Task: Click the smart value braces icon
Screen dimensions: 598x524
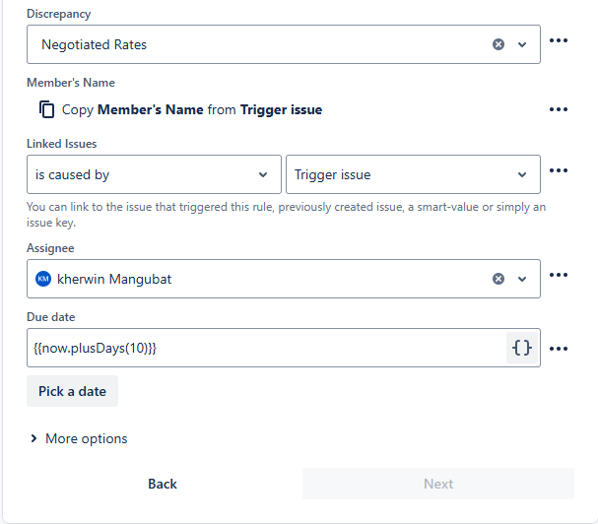Action: 522,348
